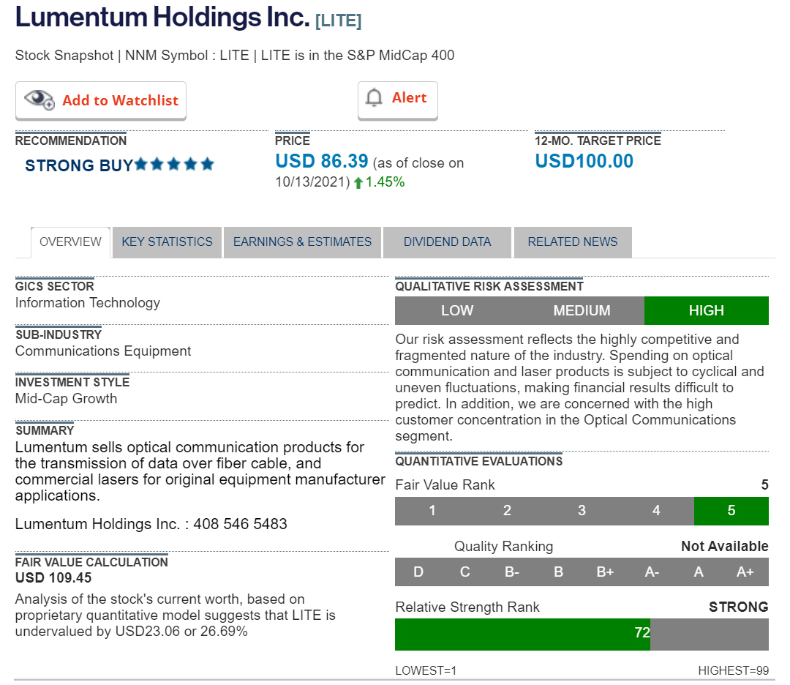Click Fair Value Rank box 1
Viewport: 790px width, 685px height.
tap(432, 511)
